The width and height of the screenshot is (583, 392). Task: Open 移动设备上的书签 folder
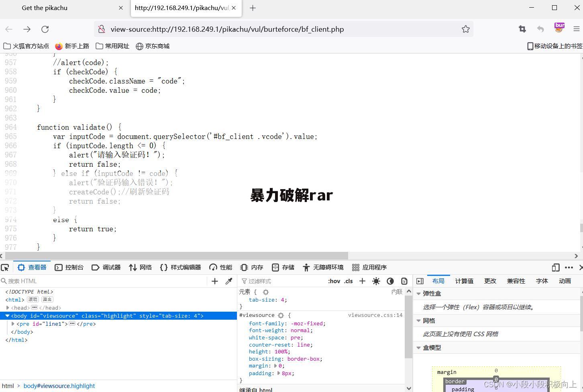554,46
